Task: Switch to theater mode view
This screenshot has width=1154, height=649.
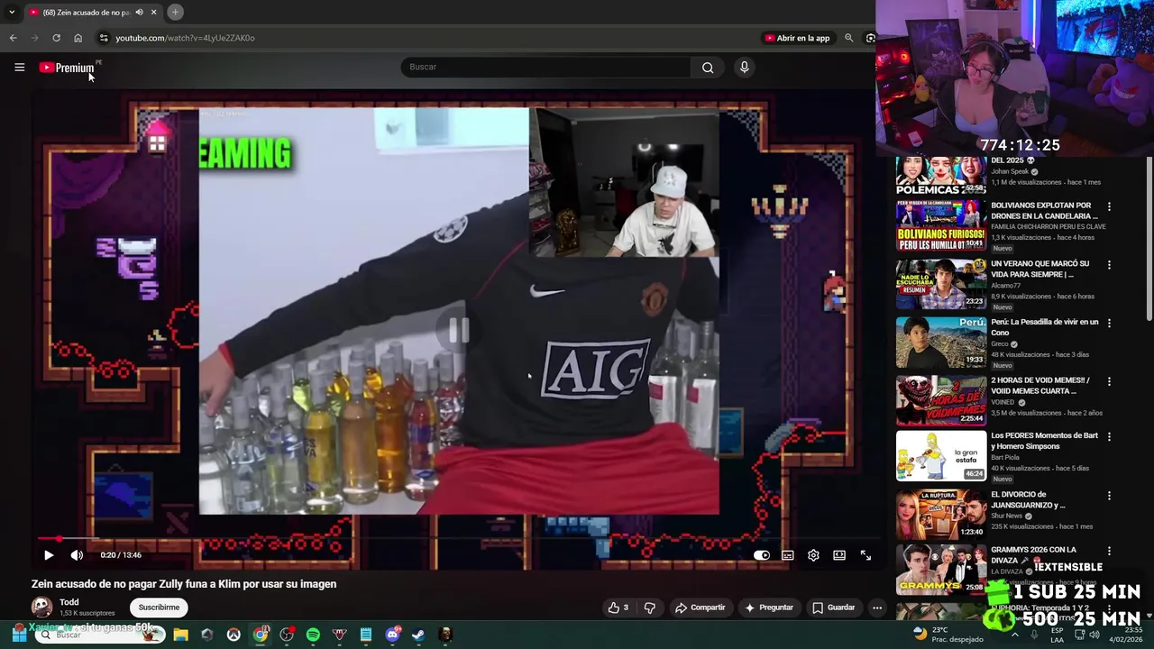Action: coord(839,555)
